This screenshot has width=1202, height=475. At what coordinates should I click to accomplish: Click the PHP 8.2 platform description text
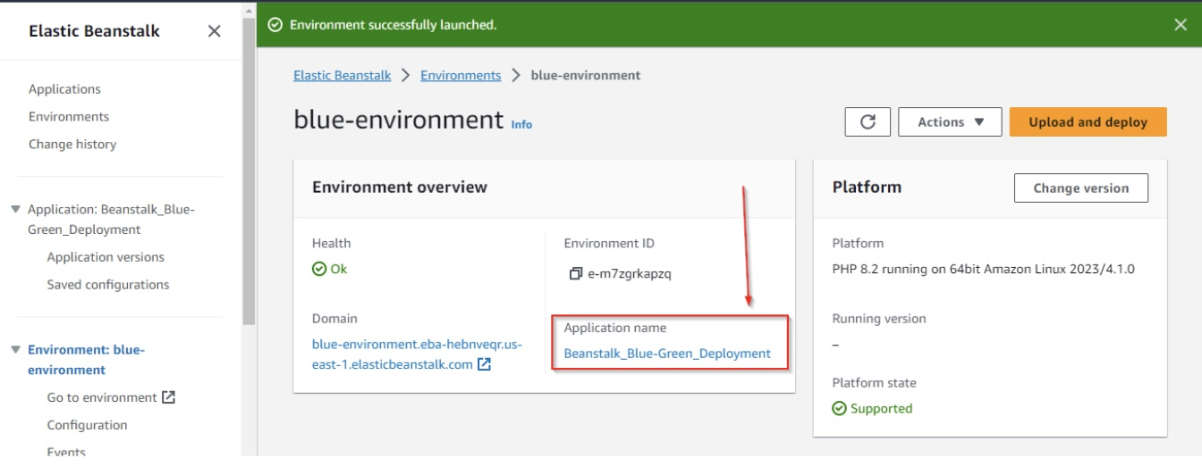pyautogui.click(x=983, y=269)
